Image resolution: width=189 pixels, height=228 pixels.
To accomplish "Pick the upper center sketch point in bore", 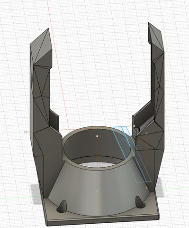I will (97, 136).
